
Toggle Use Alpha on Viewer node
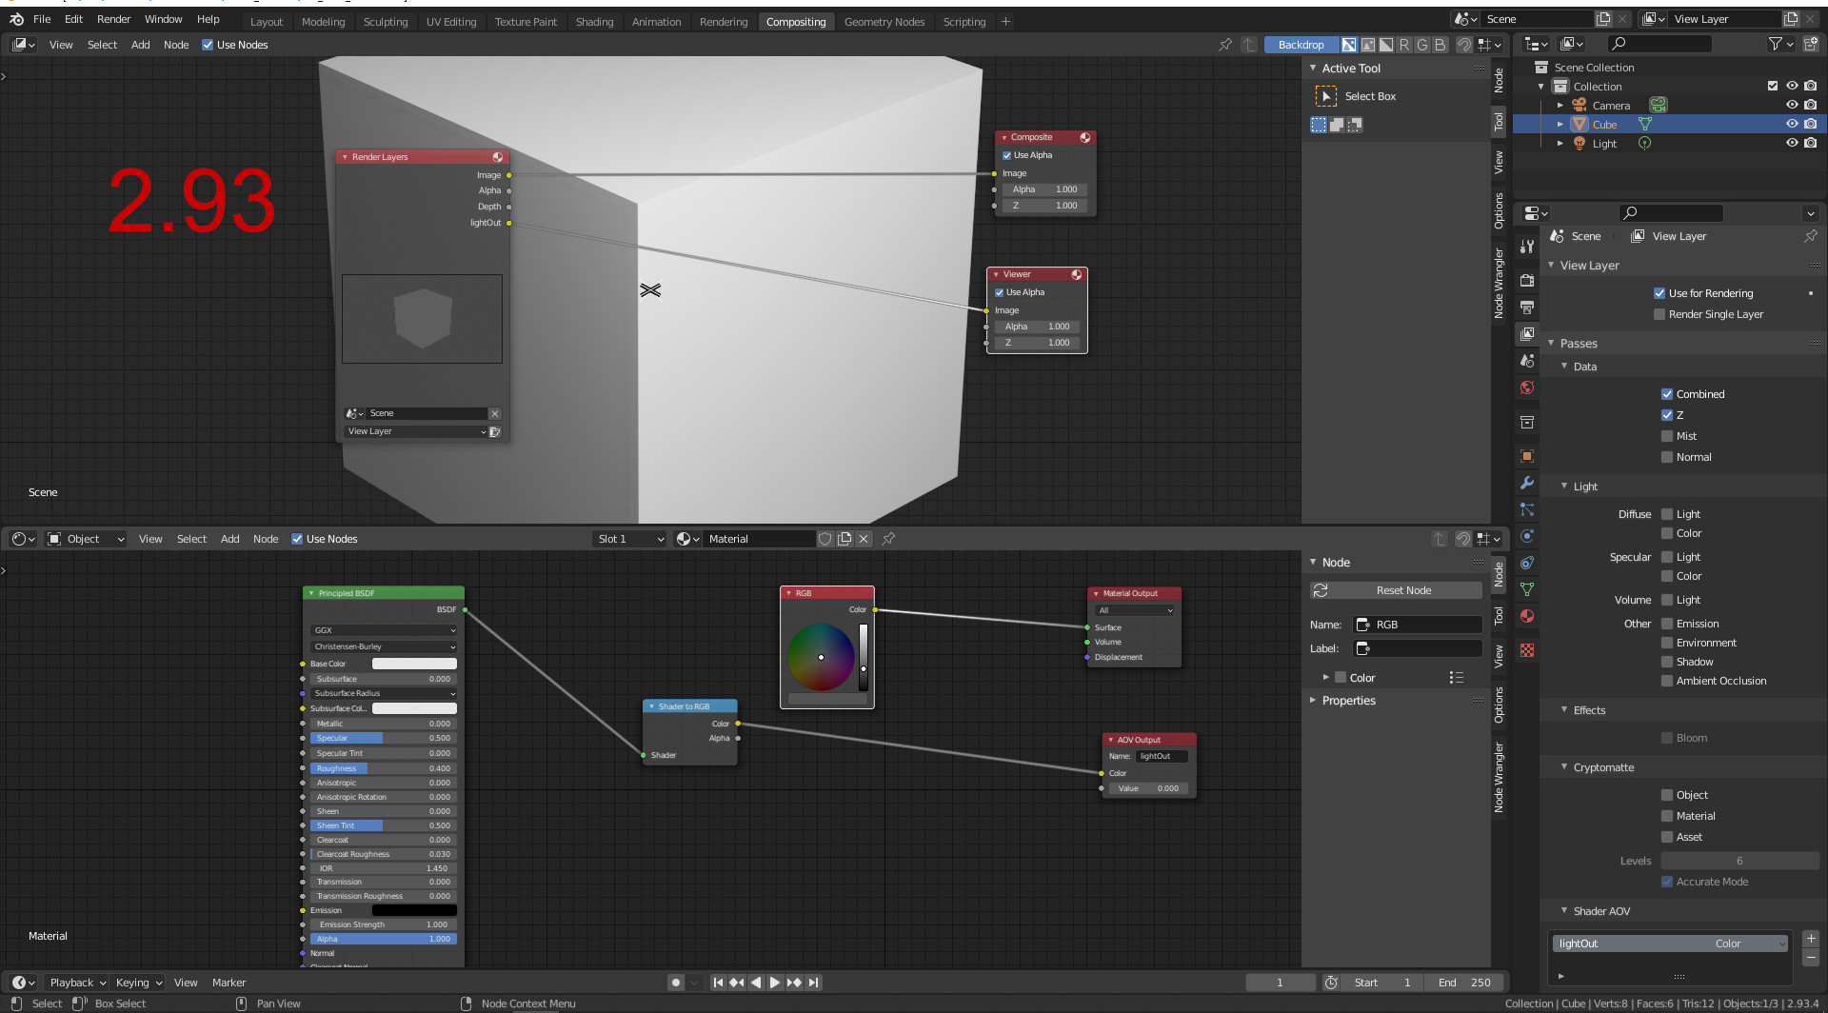point(999,292)
